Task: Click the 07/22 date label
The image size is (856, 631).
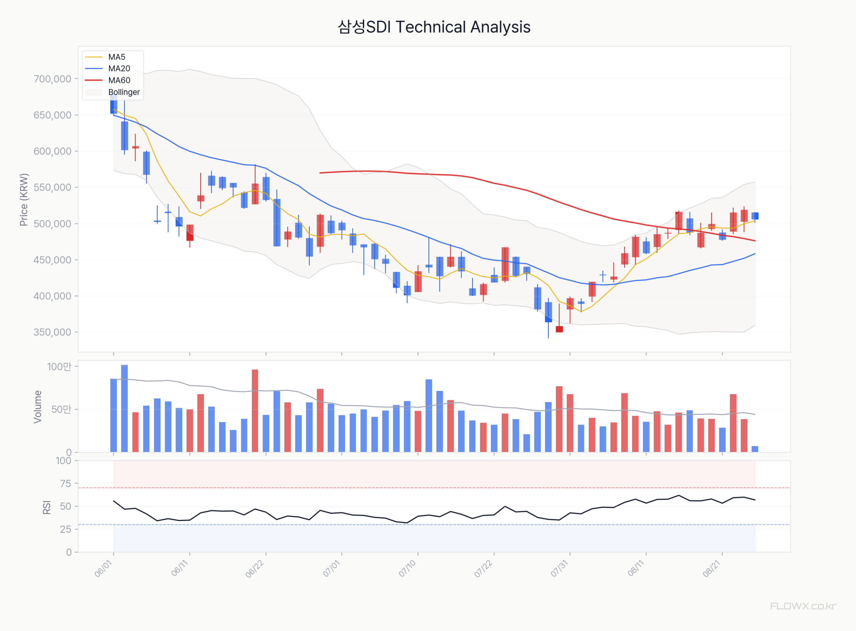Action: pyautogui.click(x=484, y=569)
